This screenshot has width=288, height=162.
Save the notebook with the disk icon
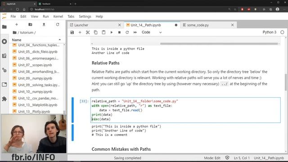(72, 32)
